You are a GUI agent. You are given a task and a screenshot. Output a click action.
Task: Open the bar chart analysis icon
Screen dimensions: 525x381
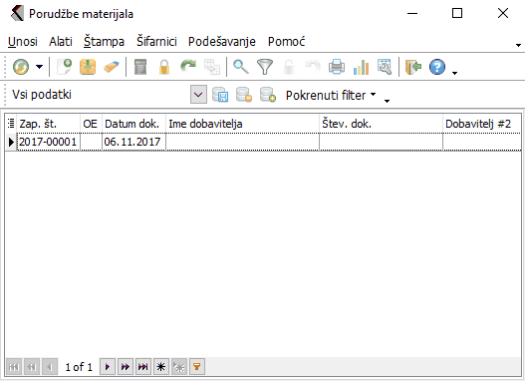tap(361, 67)
